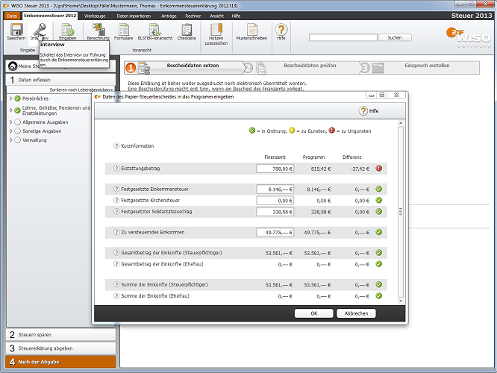Open the Eingaben toolbar icon
This screenshot has width=497, height=373.
67,30
